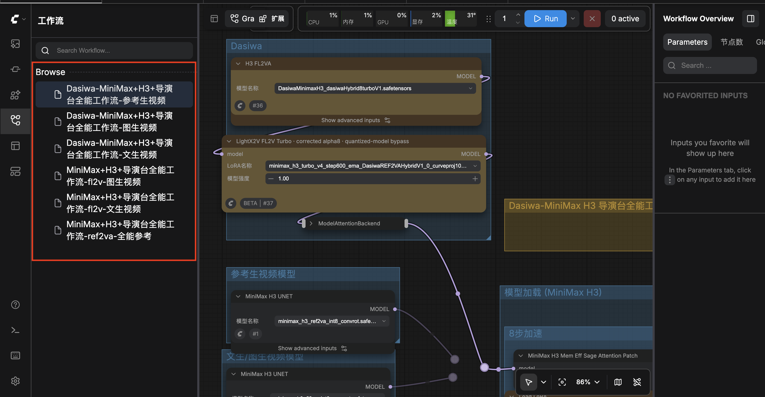Screen dimensions: 765x397
Task: Select the 8步加速 group title
Action: pyautogui.click(x=526, y=333)
